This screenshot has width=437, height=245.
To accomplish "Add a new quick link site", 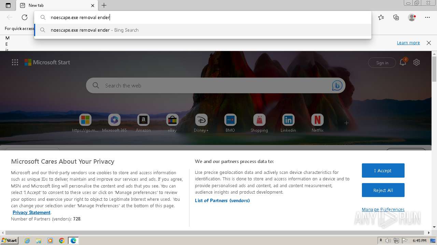I will [x=347, y=123].
